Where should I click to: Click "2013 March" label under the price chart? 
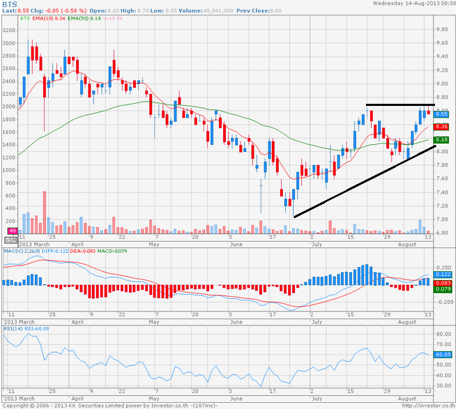coord(35,245)
